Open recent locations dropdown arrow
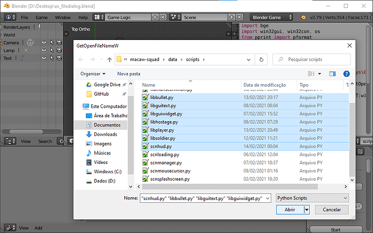Image resolution: width=373 pixels, height=233 pixels. point(102,59)
